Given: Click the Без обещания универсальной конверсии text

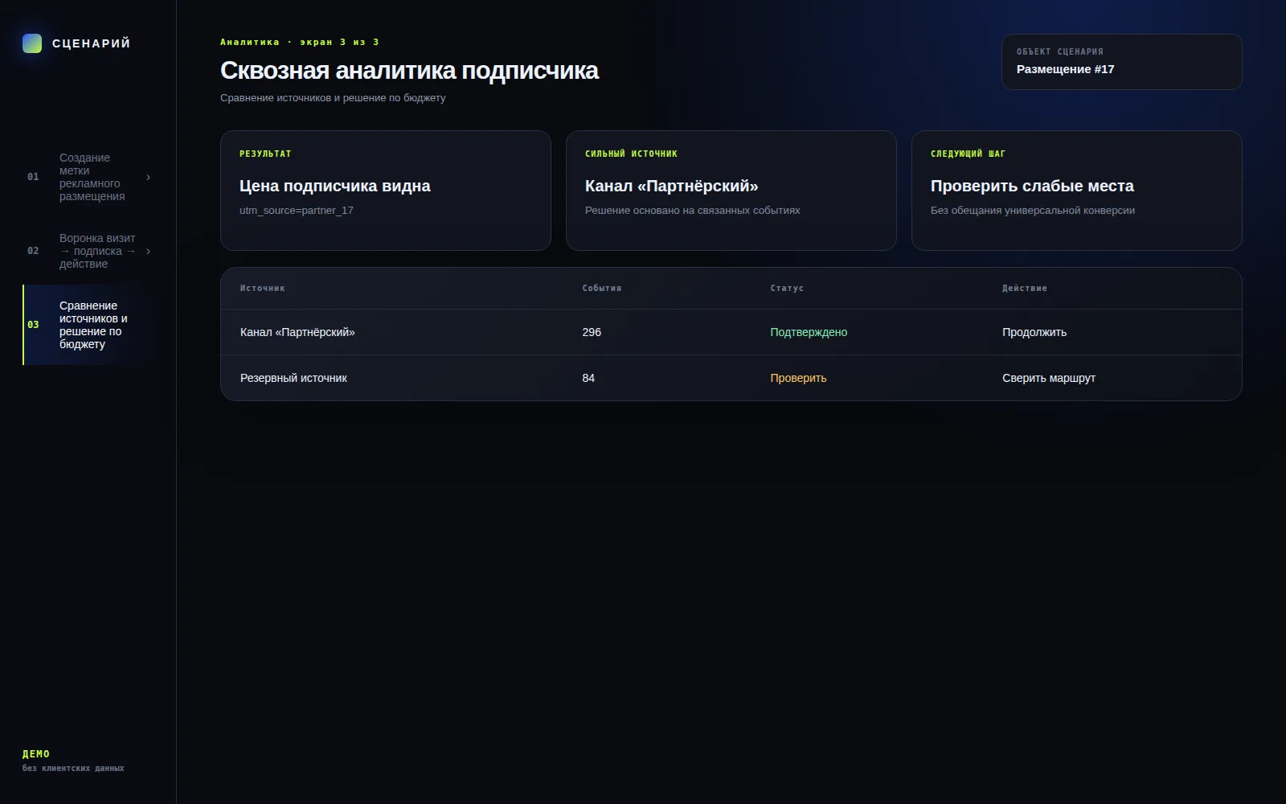Looking at the screenshot, I should (1033, 211).
